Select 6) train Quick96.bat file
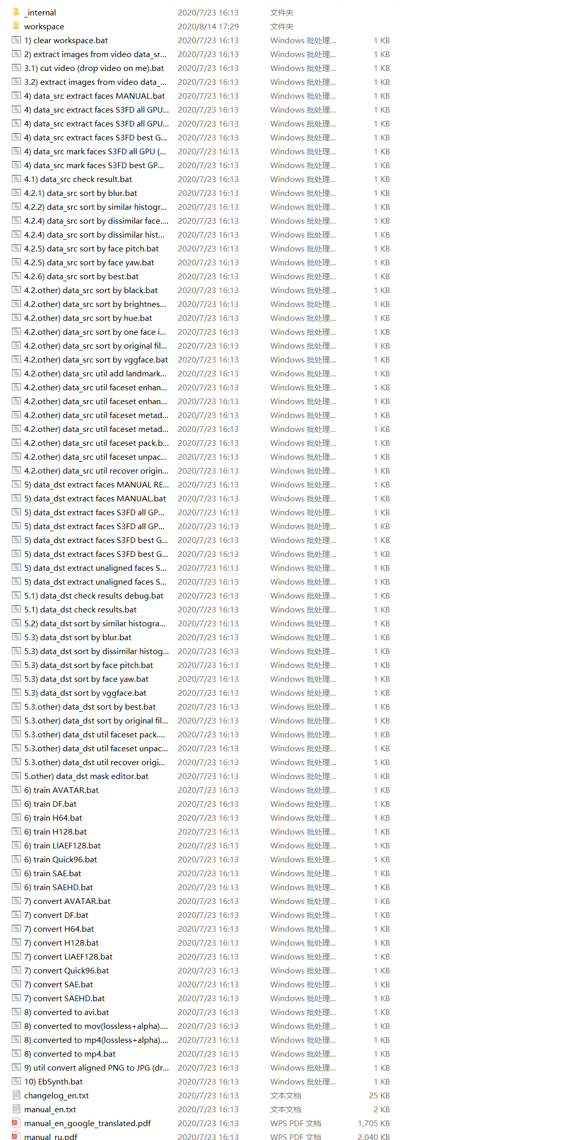578x1140 pixels. click(x=61, y=859)
